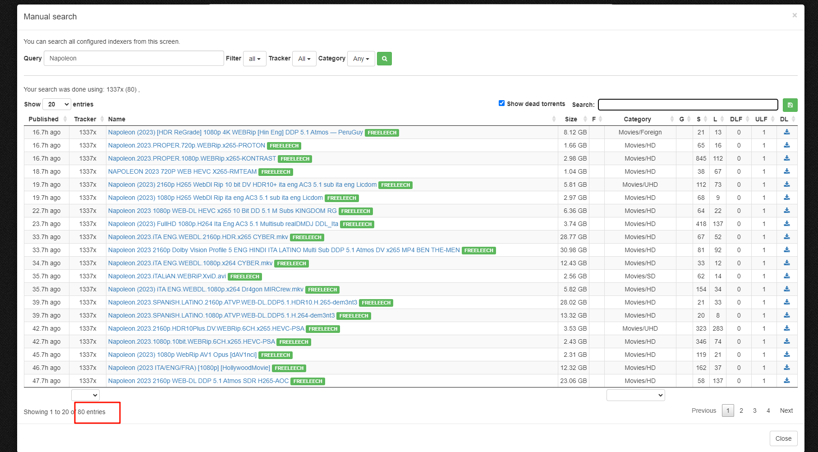Download the BEN THE-MEN Dolby Vision torrent
818x452 pixels.
click(787, 250)
